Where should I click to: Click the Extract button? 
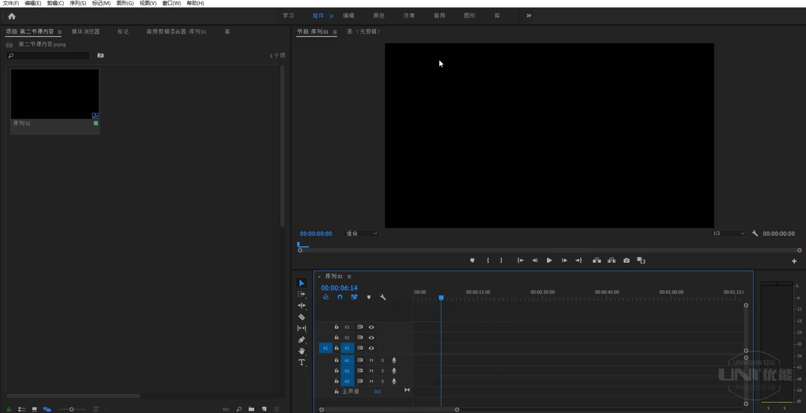[612, 260]
